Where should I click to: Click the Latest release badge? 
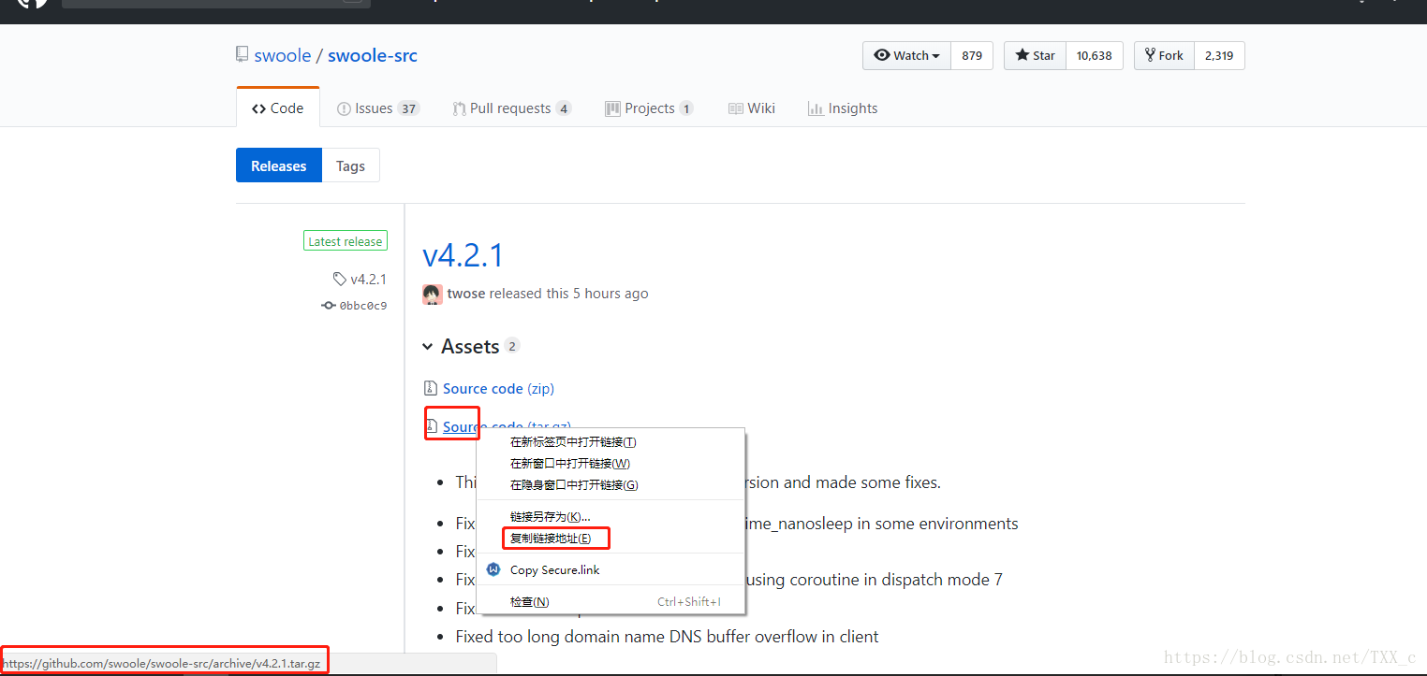point(346,241)
